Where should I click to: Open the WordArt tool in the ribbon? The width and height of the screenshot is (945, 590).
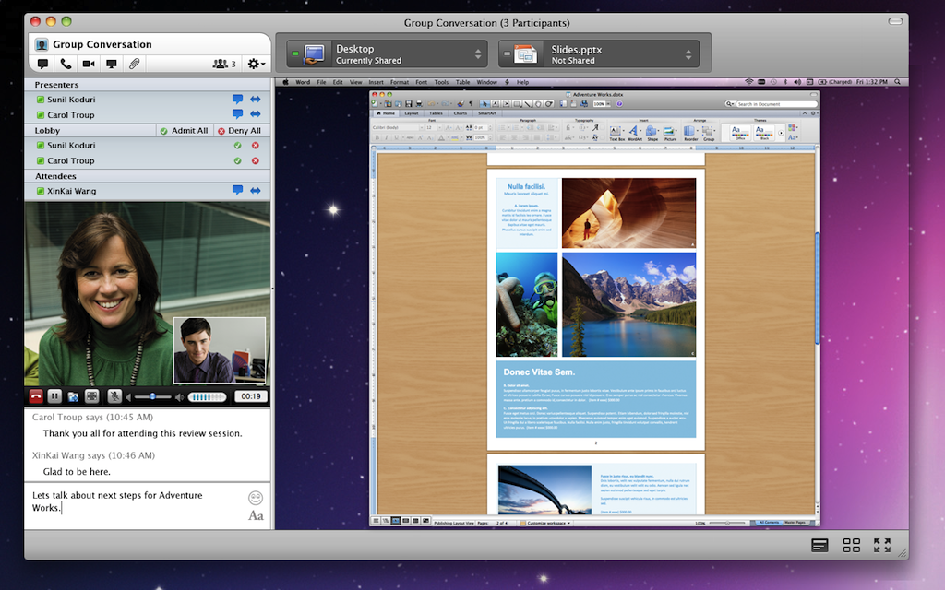pos(633,130)
